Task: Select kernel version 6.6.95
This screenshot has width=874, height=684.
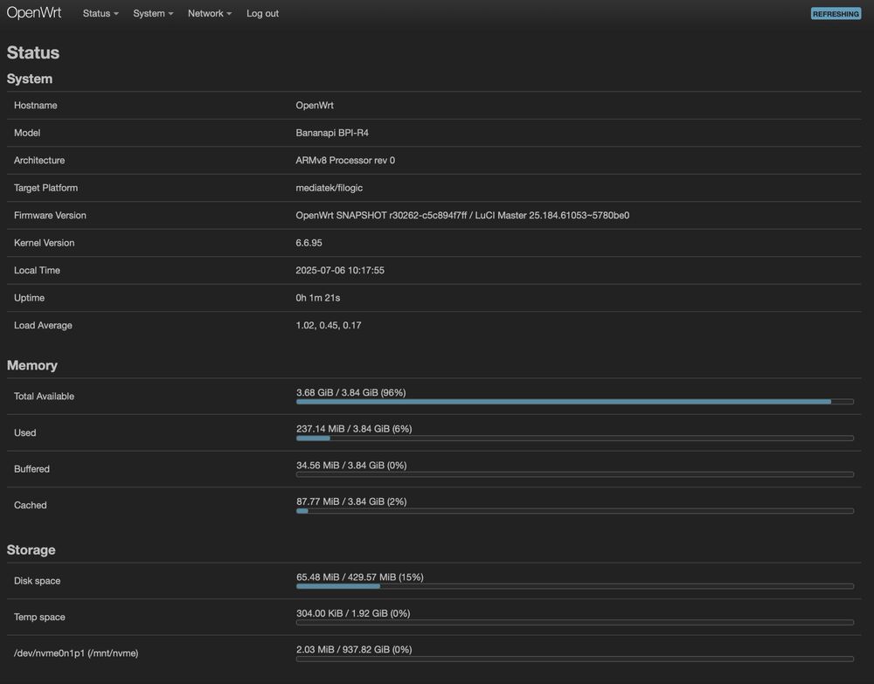Action: [x=309, y=243]
